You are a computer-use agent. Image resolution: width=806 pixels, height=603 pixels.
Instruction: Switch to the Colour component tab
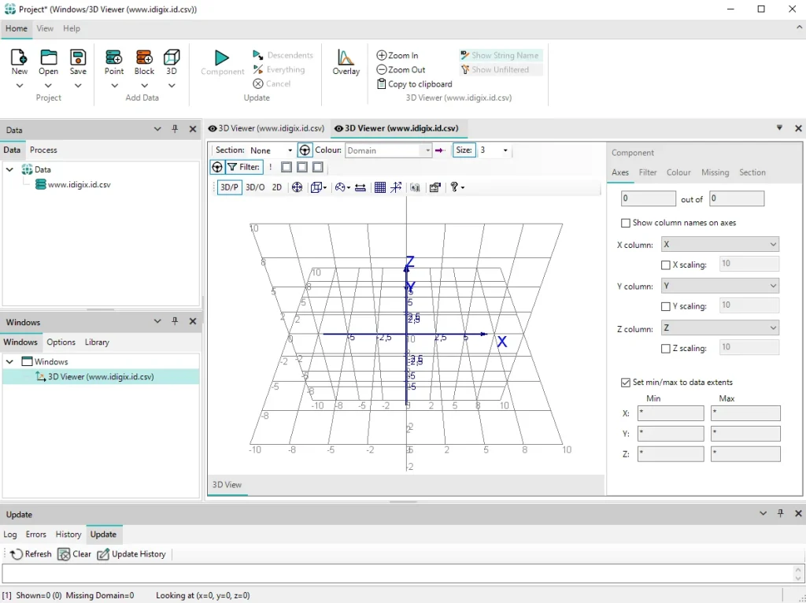[x=678, y=172]
